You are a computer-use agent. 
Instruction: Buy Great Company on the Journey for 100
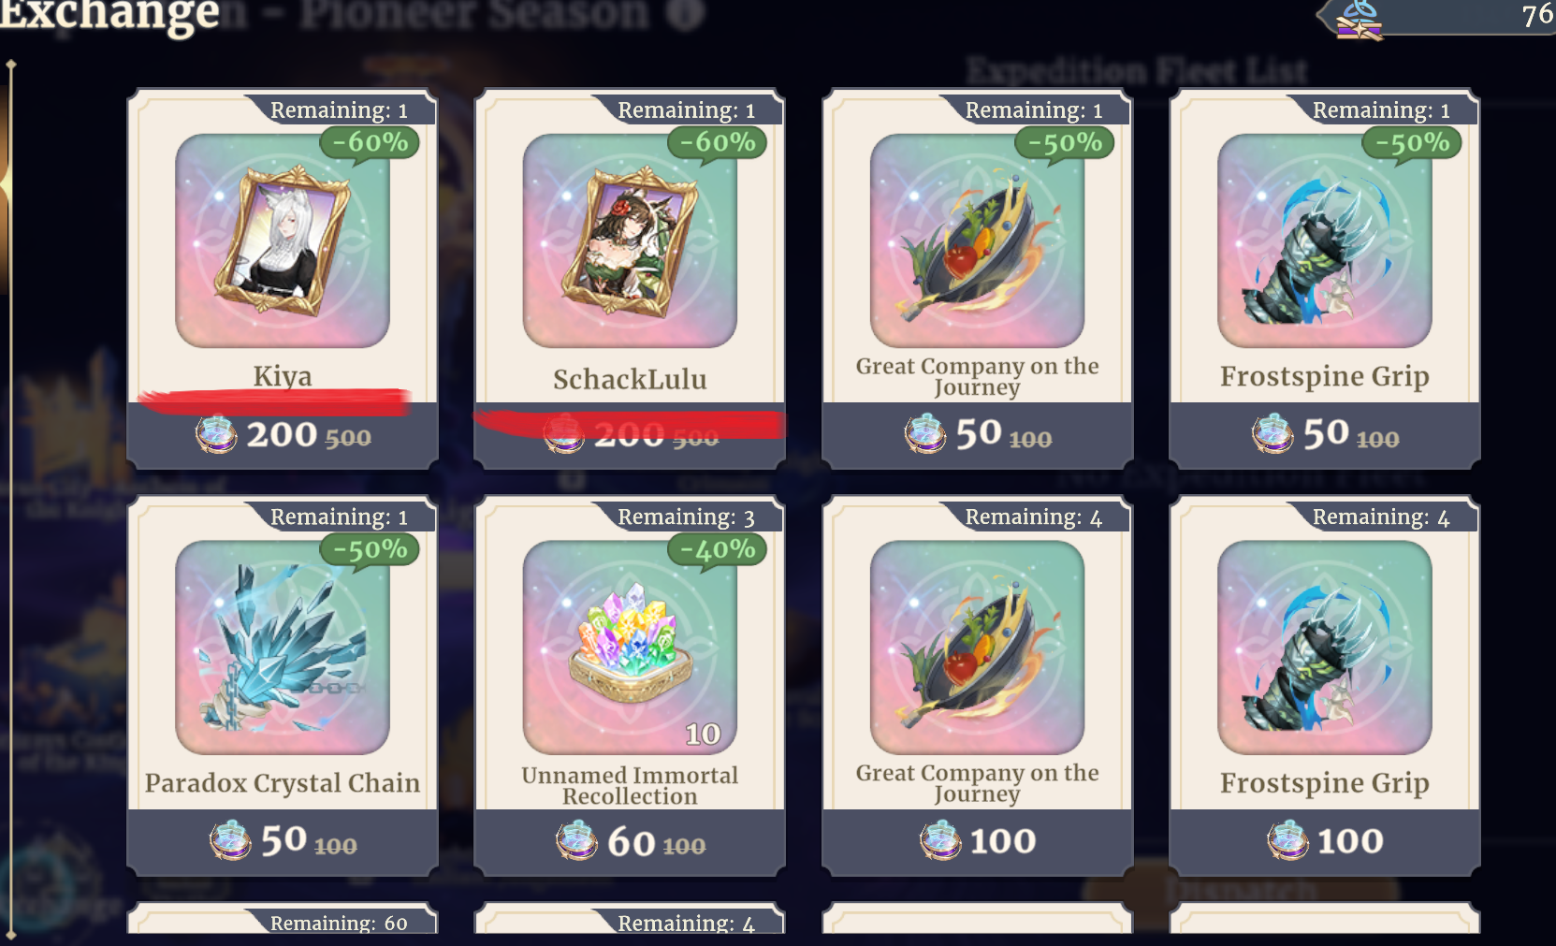tap(977, 841)
